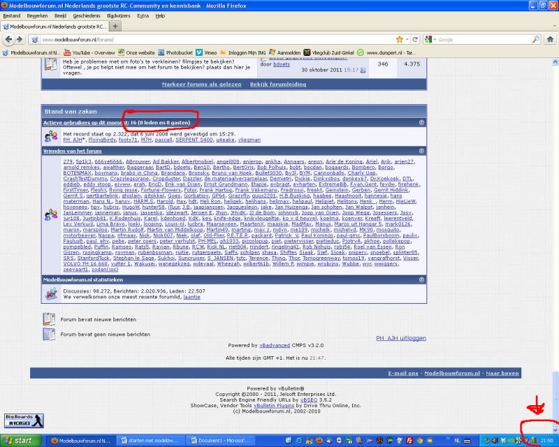Collapse the Actieve gebruikers section

point(421,122)
